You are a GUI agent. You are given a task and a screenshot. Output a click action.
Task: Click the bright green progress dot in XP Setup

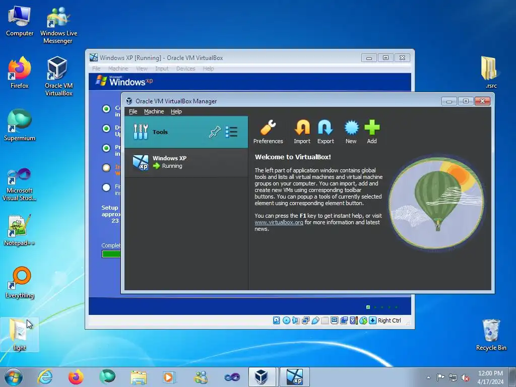[368, 307]
